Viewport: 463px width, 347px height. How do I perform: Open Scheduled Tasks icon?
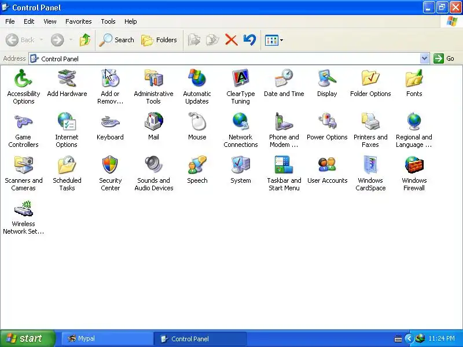click(x=67, y=165)
